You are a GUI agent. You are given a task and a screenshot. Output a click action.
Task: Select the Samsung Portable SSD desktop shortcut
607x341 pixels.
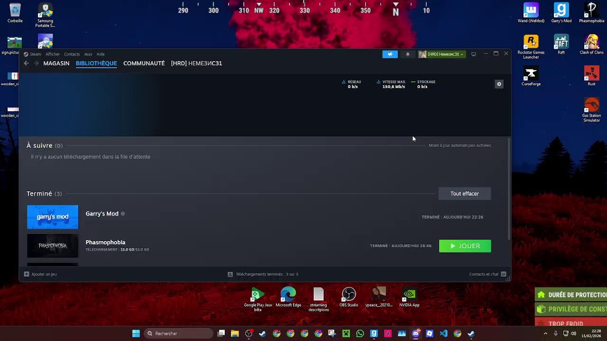click(45, 16)
